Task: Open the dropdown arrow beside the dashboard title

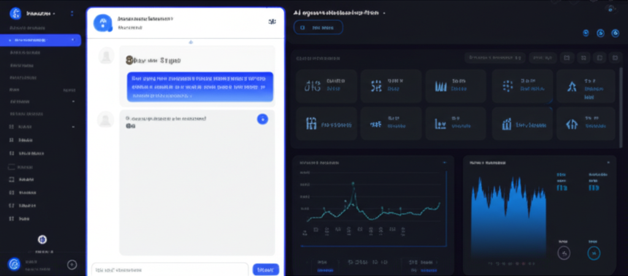Action: pos(384,13)
